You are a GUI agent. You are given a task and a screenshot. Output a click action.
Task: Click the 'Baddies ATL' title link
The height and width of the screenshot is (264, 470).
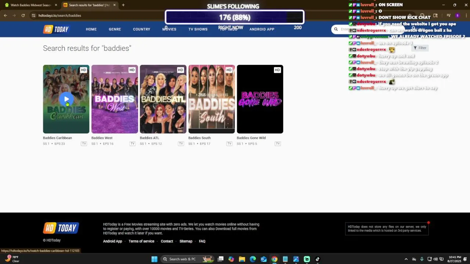(149, 138)
